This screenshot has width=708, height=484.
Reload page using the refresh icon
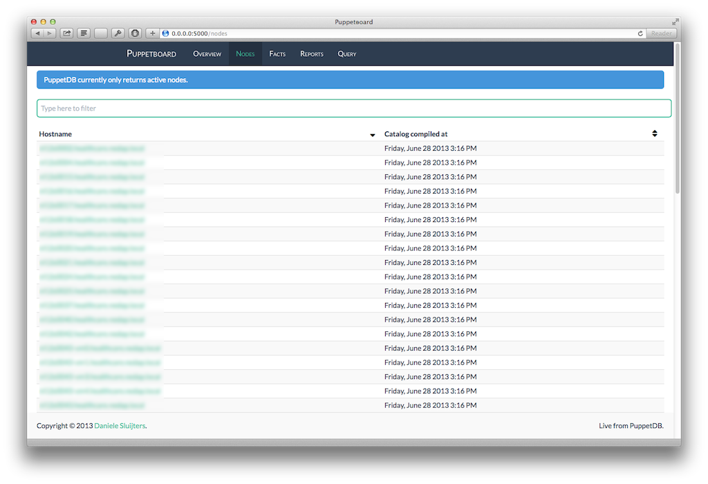tap(640, 33)
